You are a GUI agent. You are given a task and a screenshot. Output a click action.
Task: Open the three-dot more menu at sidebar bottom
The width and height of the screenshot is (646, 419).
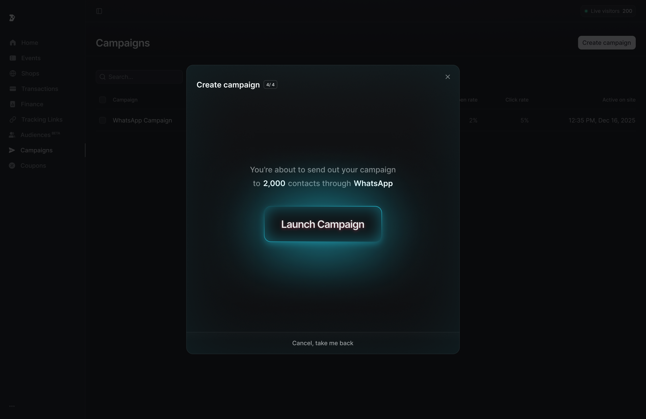12,406
